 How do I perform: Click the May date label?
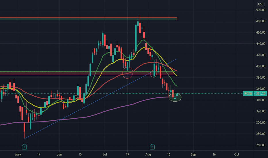click(x=18, y=155)
